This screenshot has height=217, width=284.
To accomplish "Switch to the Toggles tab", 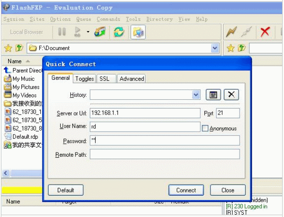I will tap(85, 79).
